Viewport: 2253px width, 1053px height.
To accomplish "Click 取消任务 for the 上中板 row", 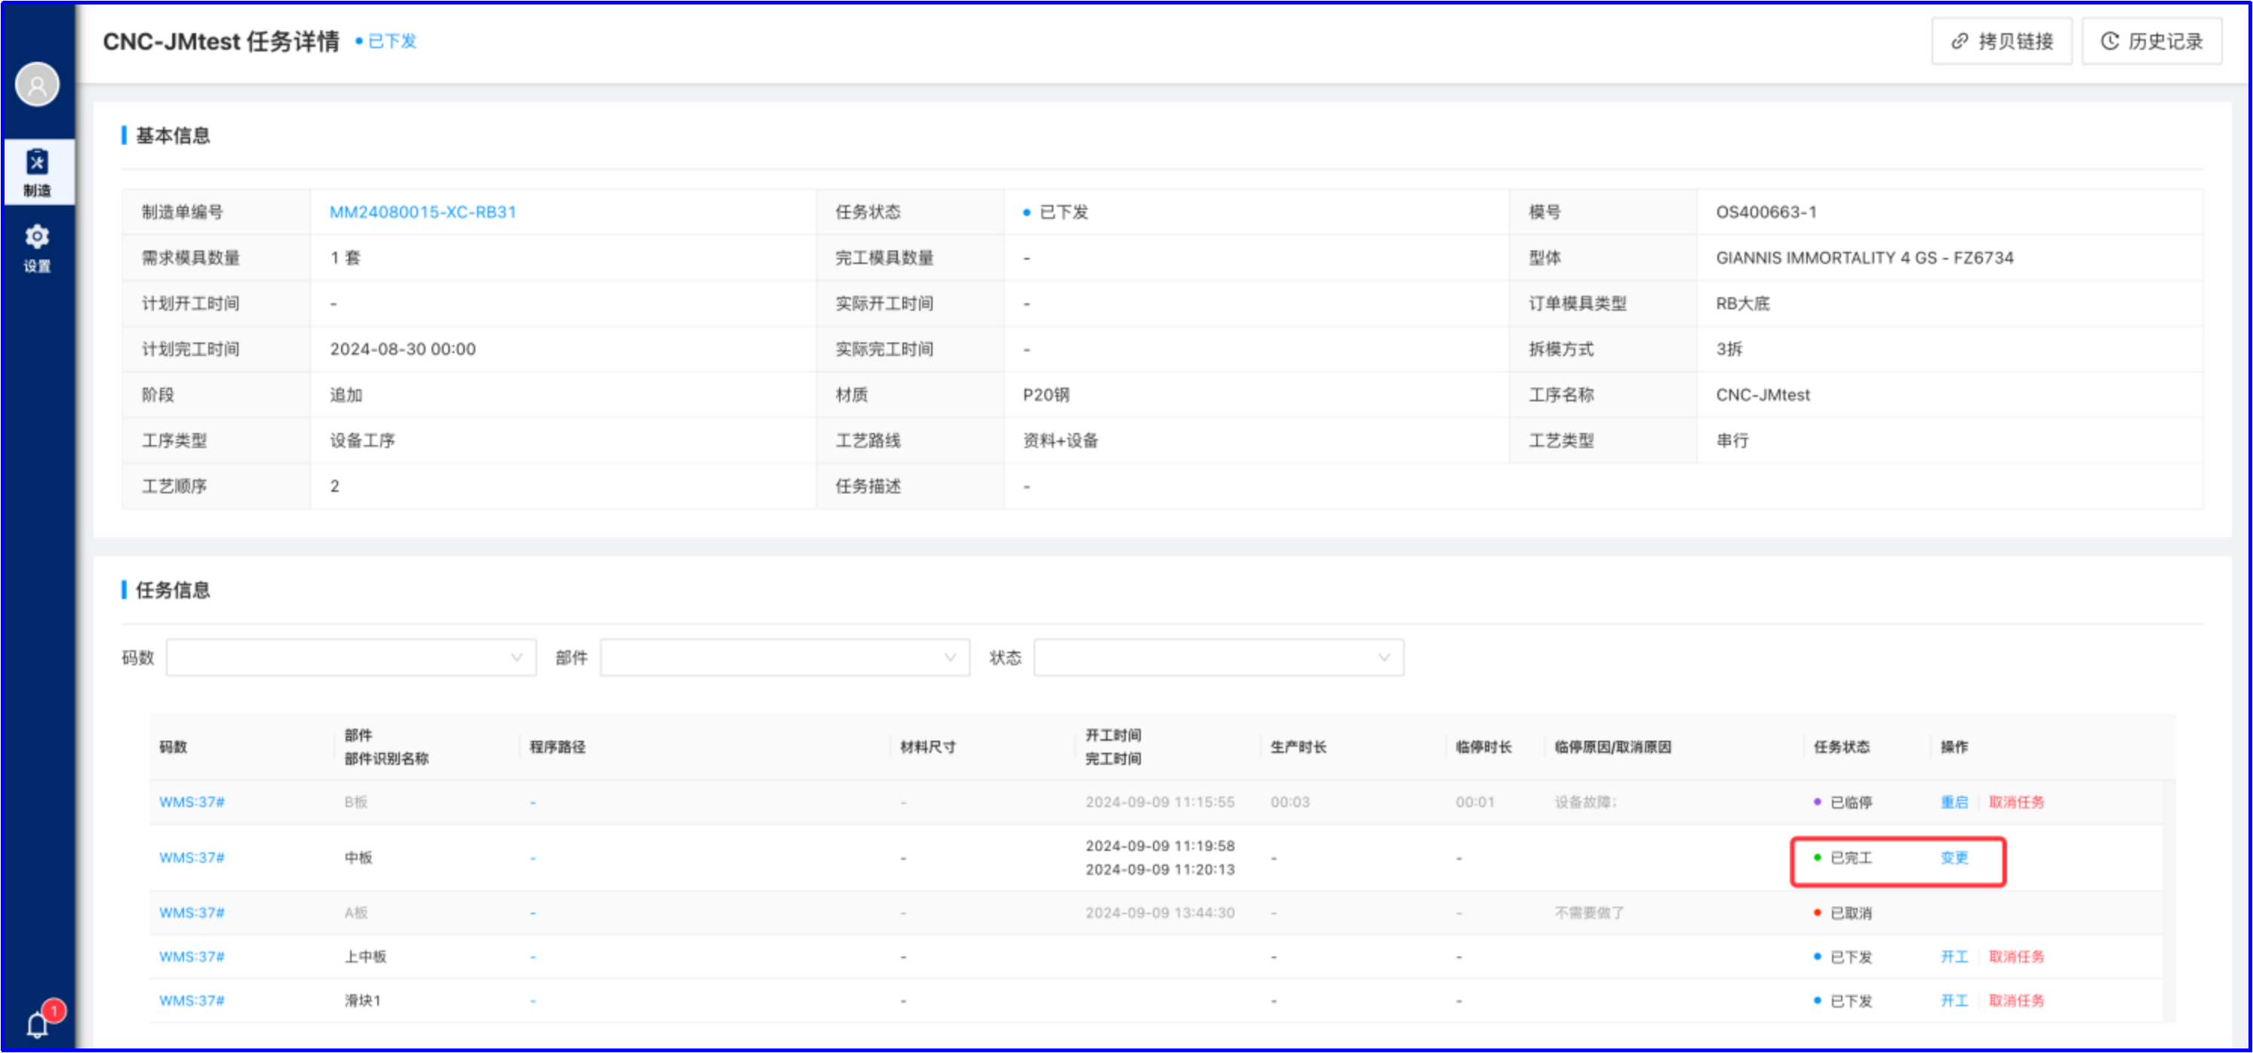I will point(2016,956).
